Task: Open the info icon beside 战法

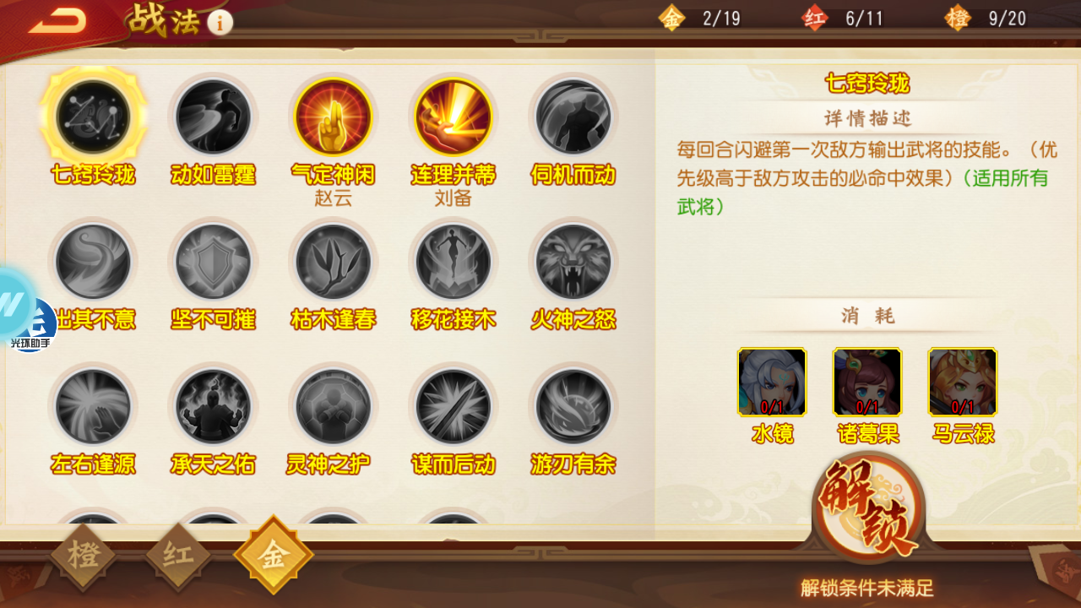Action: [220, 22]
